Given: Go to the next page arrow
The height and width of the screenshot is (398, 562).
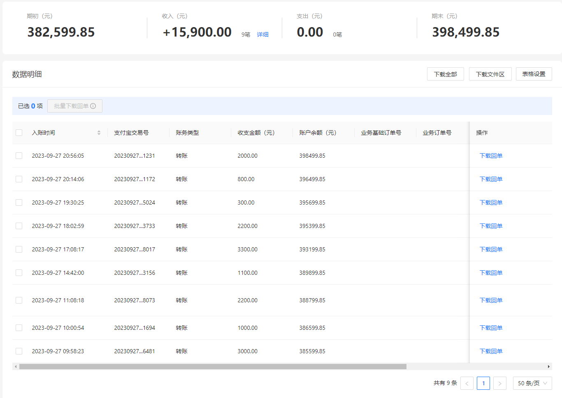Looking at the screenshot, I should click(x=500, y=383).
